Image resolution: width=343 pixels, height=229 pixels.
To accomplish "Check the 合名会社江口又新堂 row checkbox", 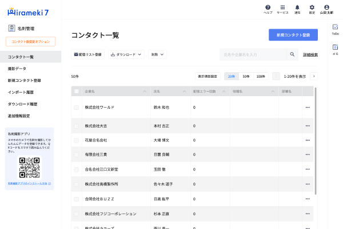I will tap(77, 169).
